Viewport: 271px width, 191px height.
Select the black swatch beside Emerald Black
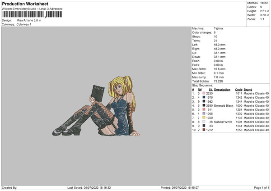point(204,105)
